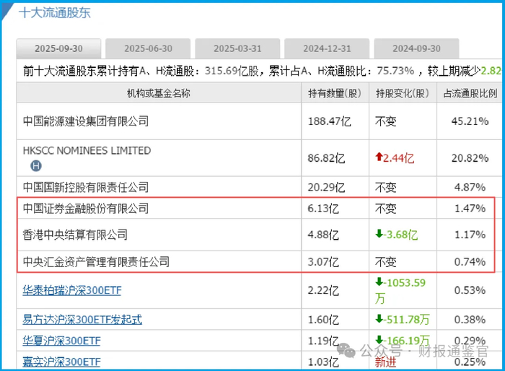Screen dimensions: 505x371
Task: Select the 中央汇金资产管理有限责任公司 row name
Action: click(x=96, y=261)
